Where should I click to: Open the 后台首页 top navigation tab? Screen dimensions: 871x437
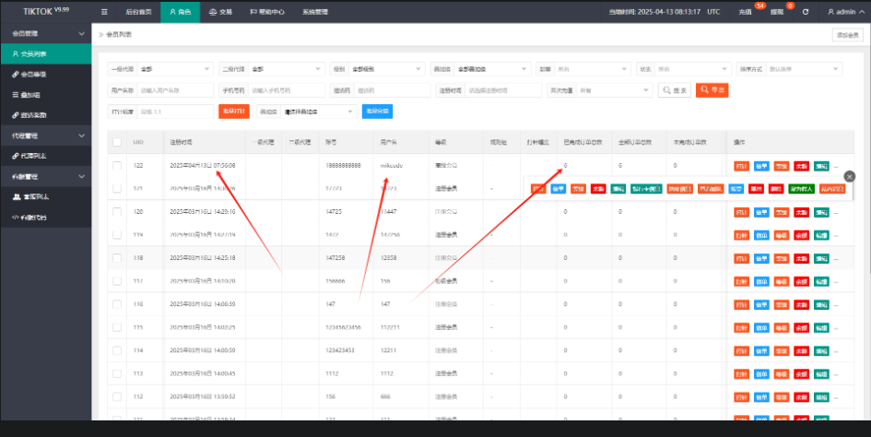(138, 12)
